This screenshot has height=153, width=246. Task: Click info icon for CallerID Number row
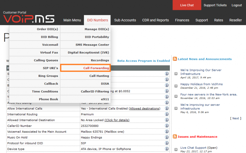tap(167, 126)
